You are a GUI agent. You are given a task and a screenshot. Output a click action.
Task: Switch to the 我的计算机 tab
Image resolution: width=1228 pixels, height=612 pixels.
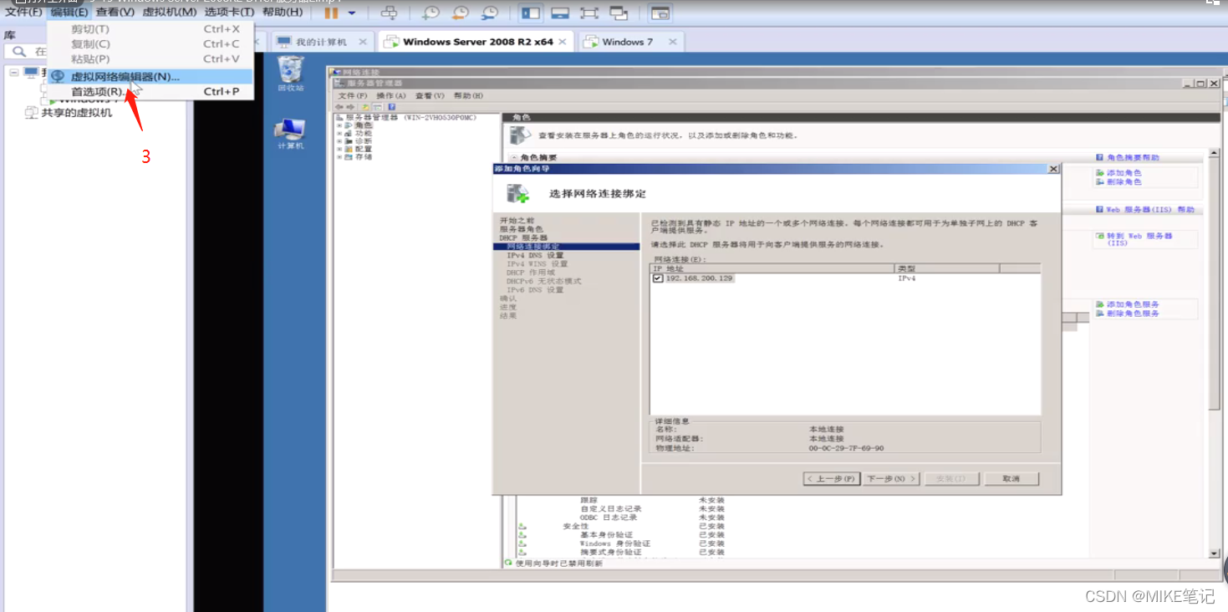point(322,42)
